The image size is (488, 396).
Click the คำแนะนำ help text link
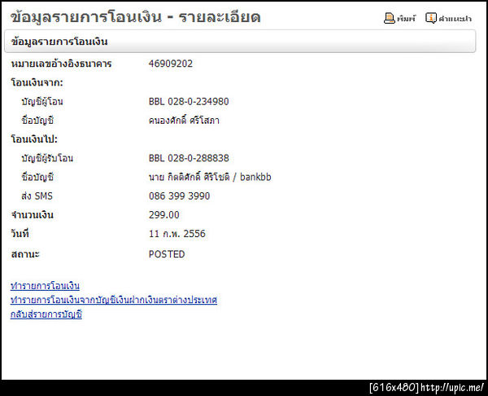pos(455,19)
